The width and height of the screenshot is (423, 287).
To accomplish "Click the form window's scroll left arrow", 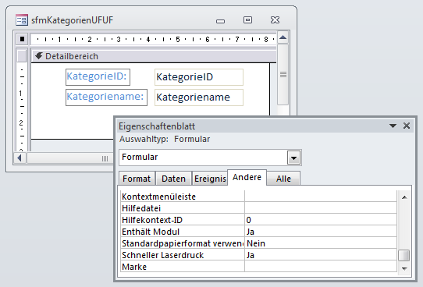I will [20, 158].
